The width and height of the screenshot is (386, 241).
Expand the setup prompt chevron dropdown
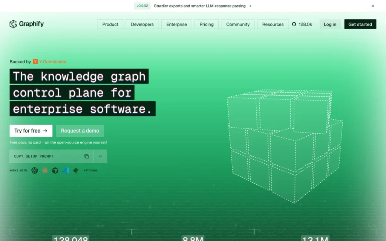(100, 156)
